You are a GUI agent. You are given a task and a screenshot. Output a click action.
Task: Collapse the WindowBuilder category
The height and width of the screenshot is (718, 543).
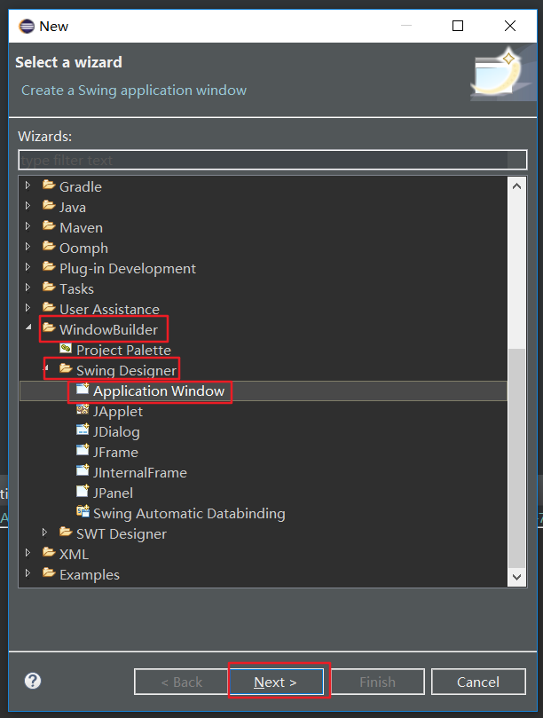(x=27, y=329)
